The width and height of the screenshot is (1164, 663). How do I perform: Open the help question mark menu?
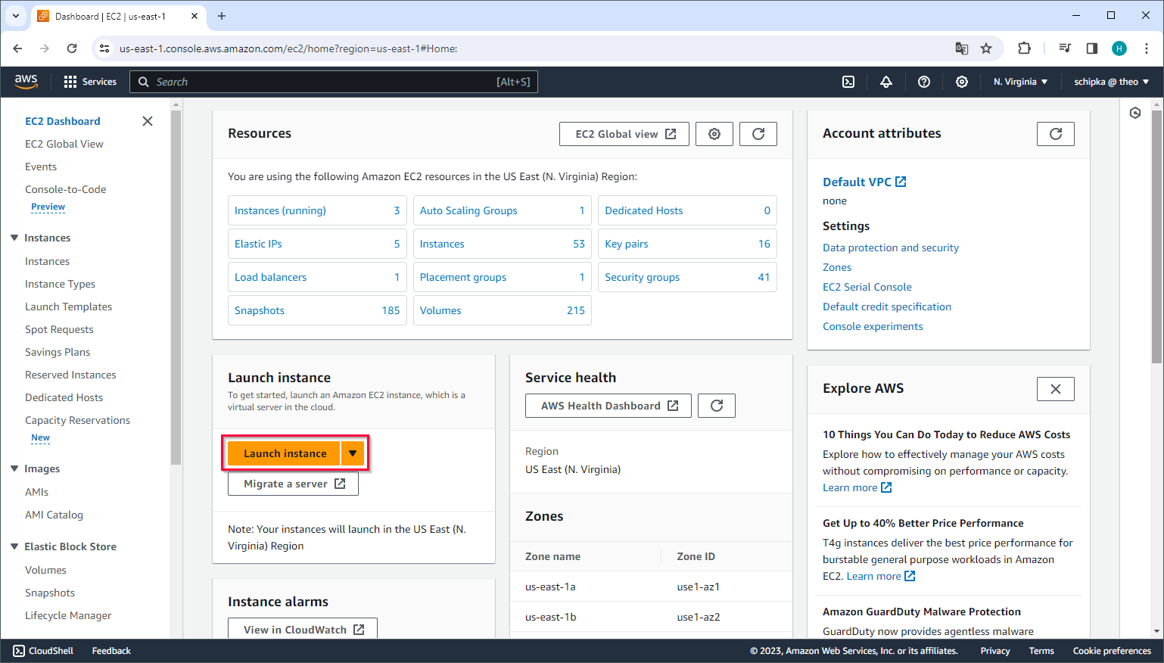click(x=924, y=82)
